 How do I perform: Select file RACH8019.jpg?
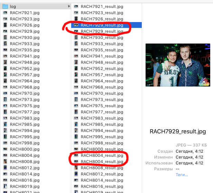coord(25,186)
